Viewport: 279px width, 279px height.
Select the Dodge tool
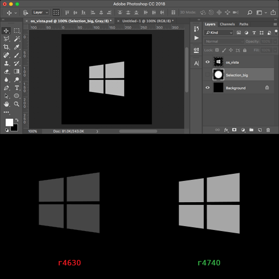coord(17,80)
